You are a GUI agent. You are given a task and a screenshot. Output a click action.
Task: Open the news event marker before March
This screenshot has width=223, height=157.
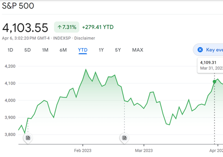tap(124, 138)
